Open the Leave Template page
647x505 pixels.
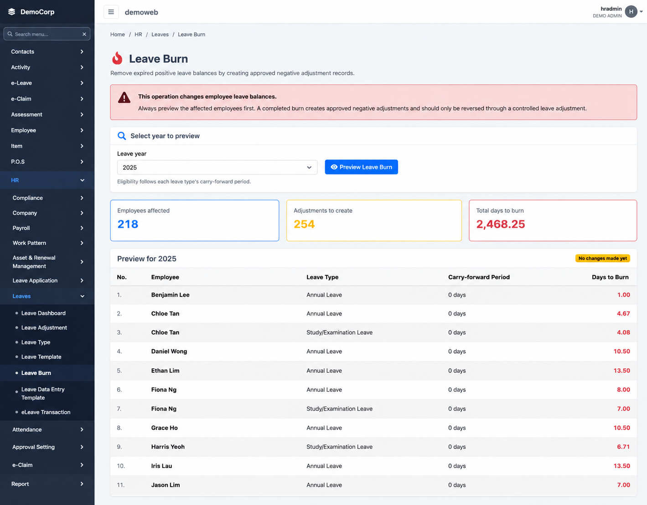(x=41, y=357)
